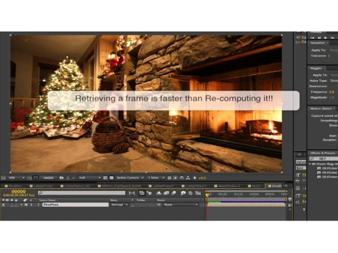Toggle the frame blending enable icon
338x253 pixels.
(x=166, y=193)
